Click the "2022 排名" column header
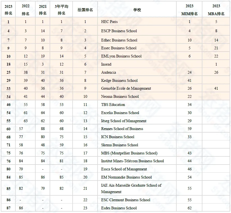231x213 pixels. tap(26, 10)
